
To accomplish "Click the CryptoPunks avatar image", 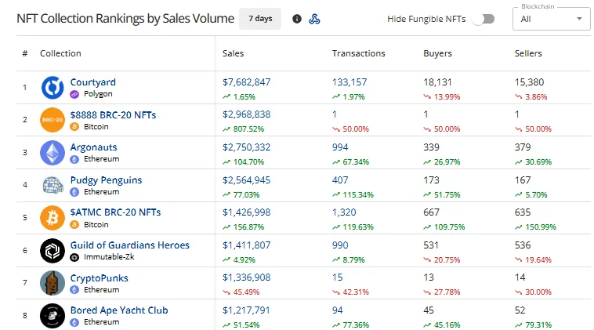I will [53, 283].
